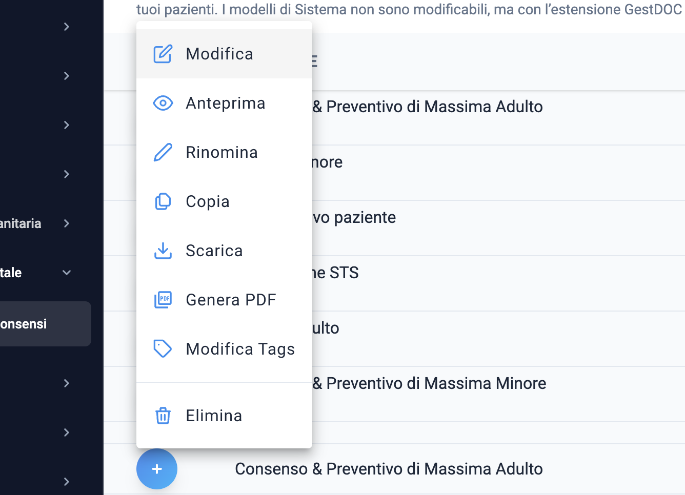Click the Rinomina pencil icon
Screen dimensions: 685x495
click(x=163, y=152)
